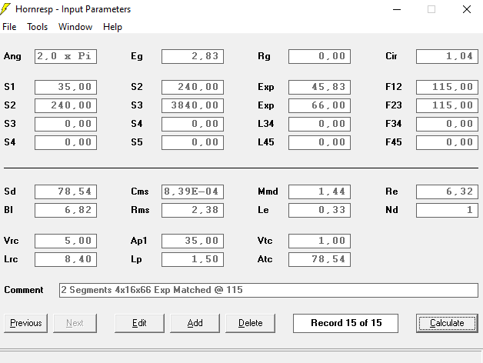Select the Cms field showing 8,39E-04
Viewport: 483px width, 363px height.
tap(192, 191)
